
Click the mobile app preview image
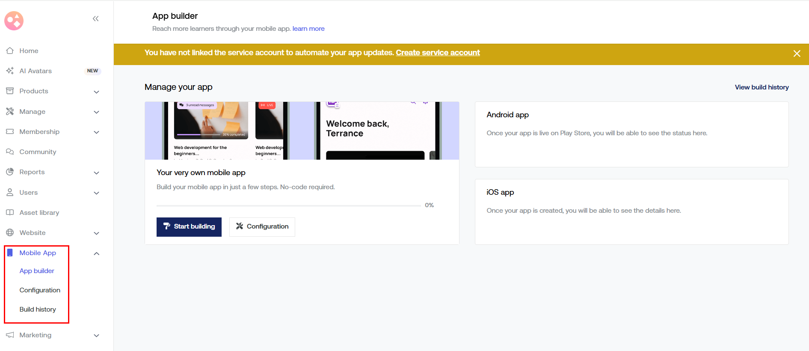pos(302,131)
